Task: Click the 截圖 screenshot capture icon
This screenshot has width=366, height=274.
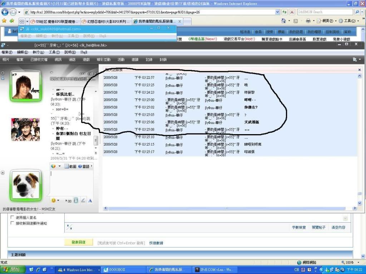Action: (x=71, y=166)
